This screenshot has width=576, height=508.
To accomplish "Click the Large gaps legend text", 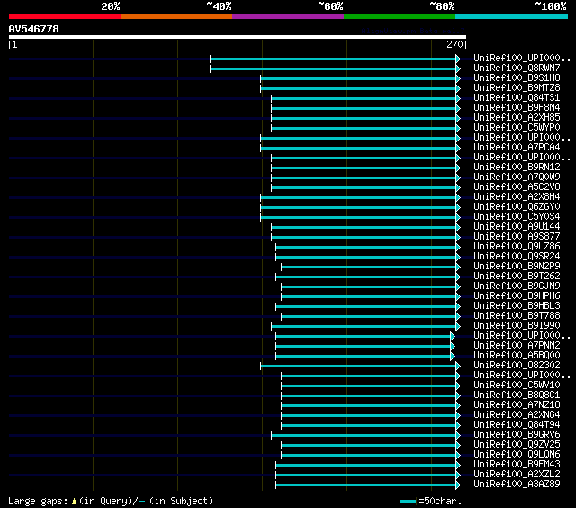I will (111, 501).
